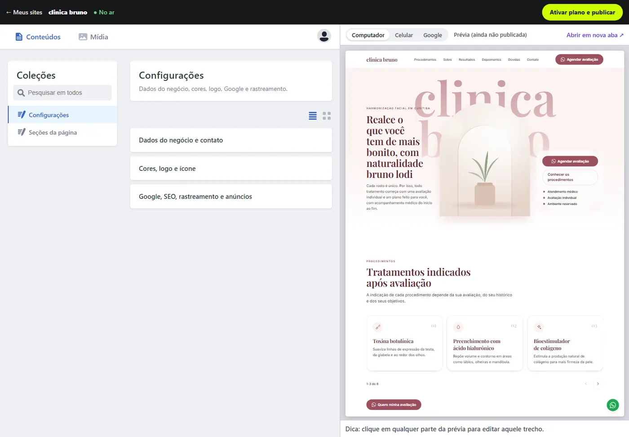Click the floating WhatsApp chat icon
The image size is (629, 437).
613,405
